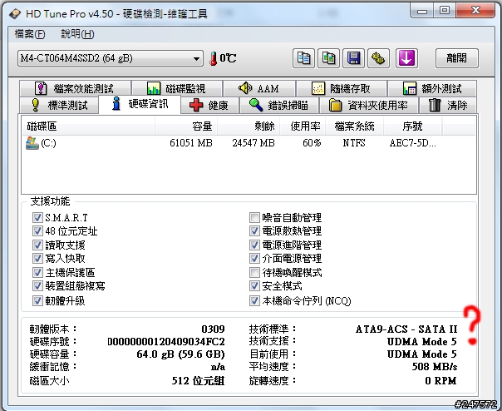Sort by the 剩餘 column header
Image resolution: width=502 pixels, height=411 pixels.
point(249,126)
